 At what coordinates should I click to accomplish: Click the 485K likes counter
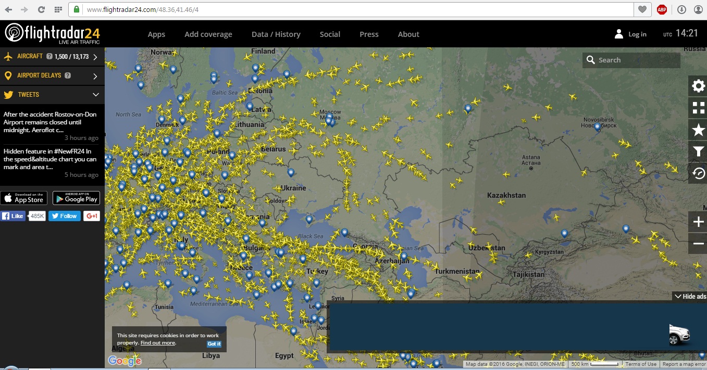(x=37, y=216)
